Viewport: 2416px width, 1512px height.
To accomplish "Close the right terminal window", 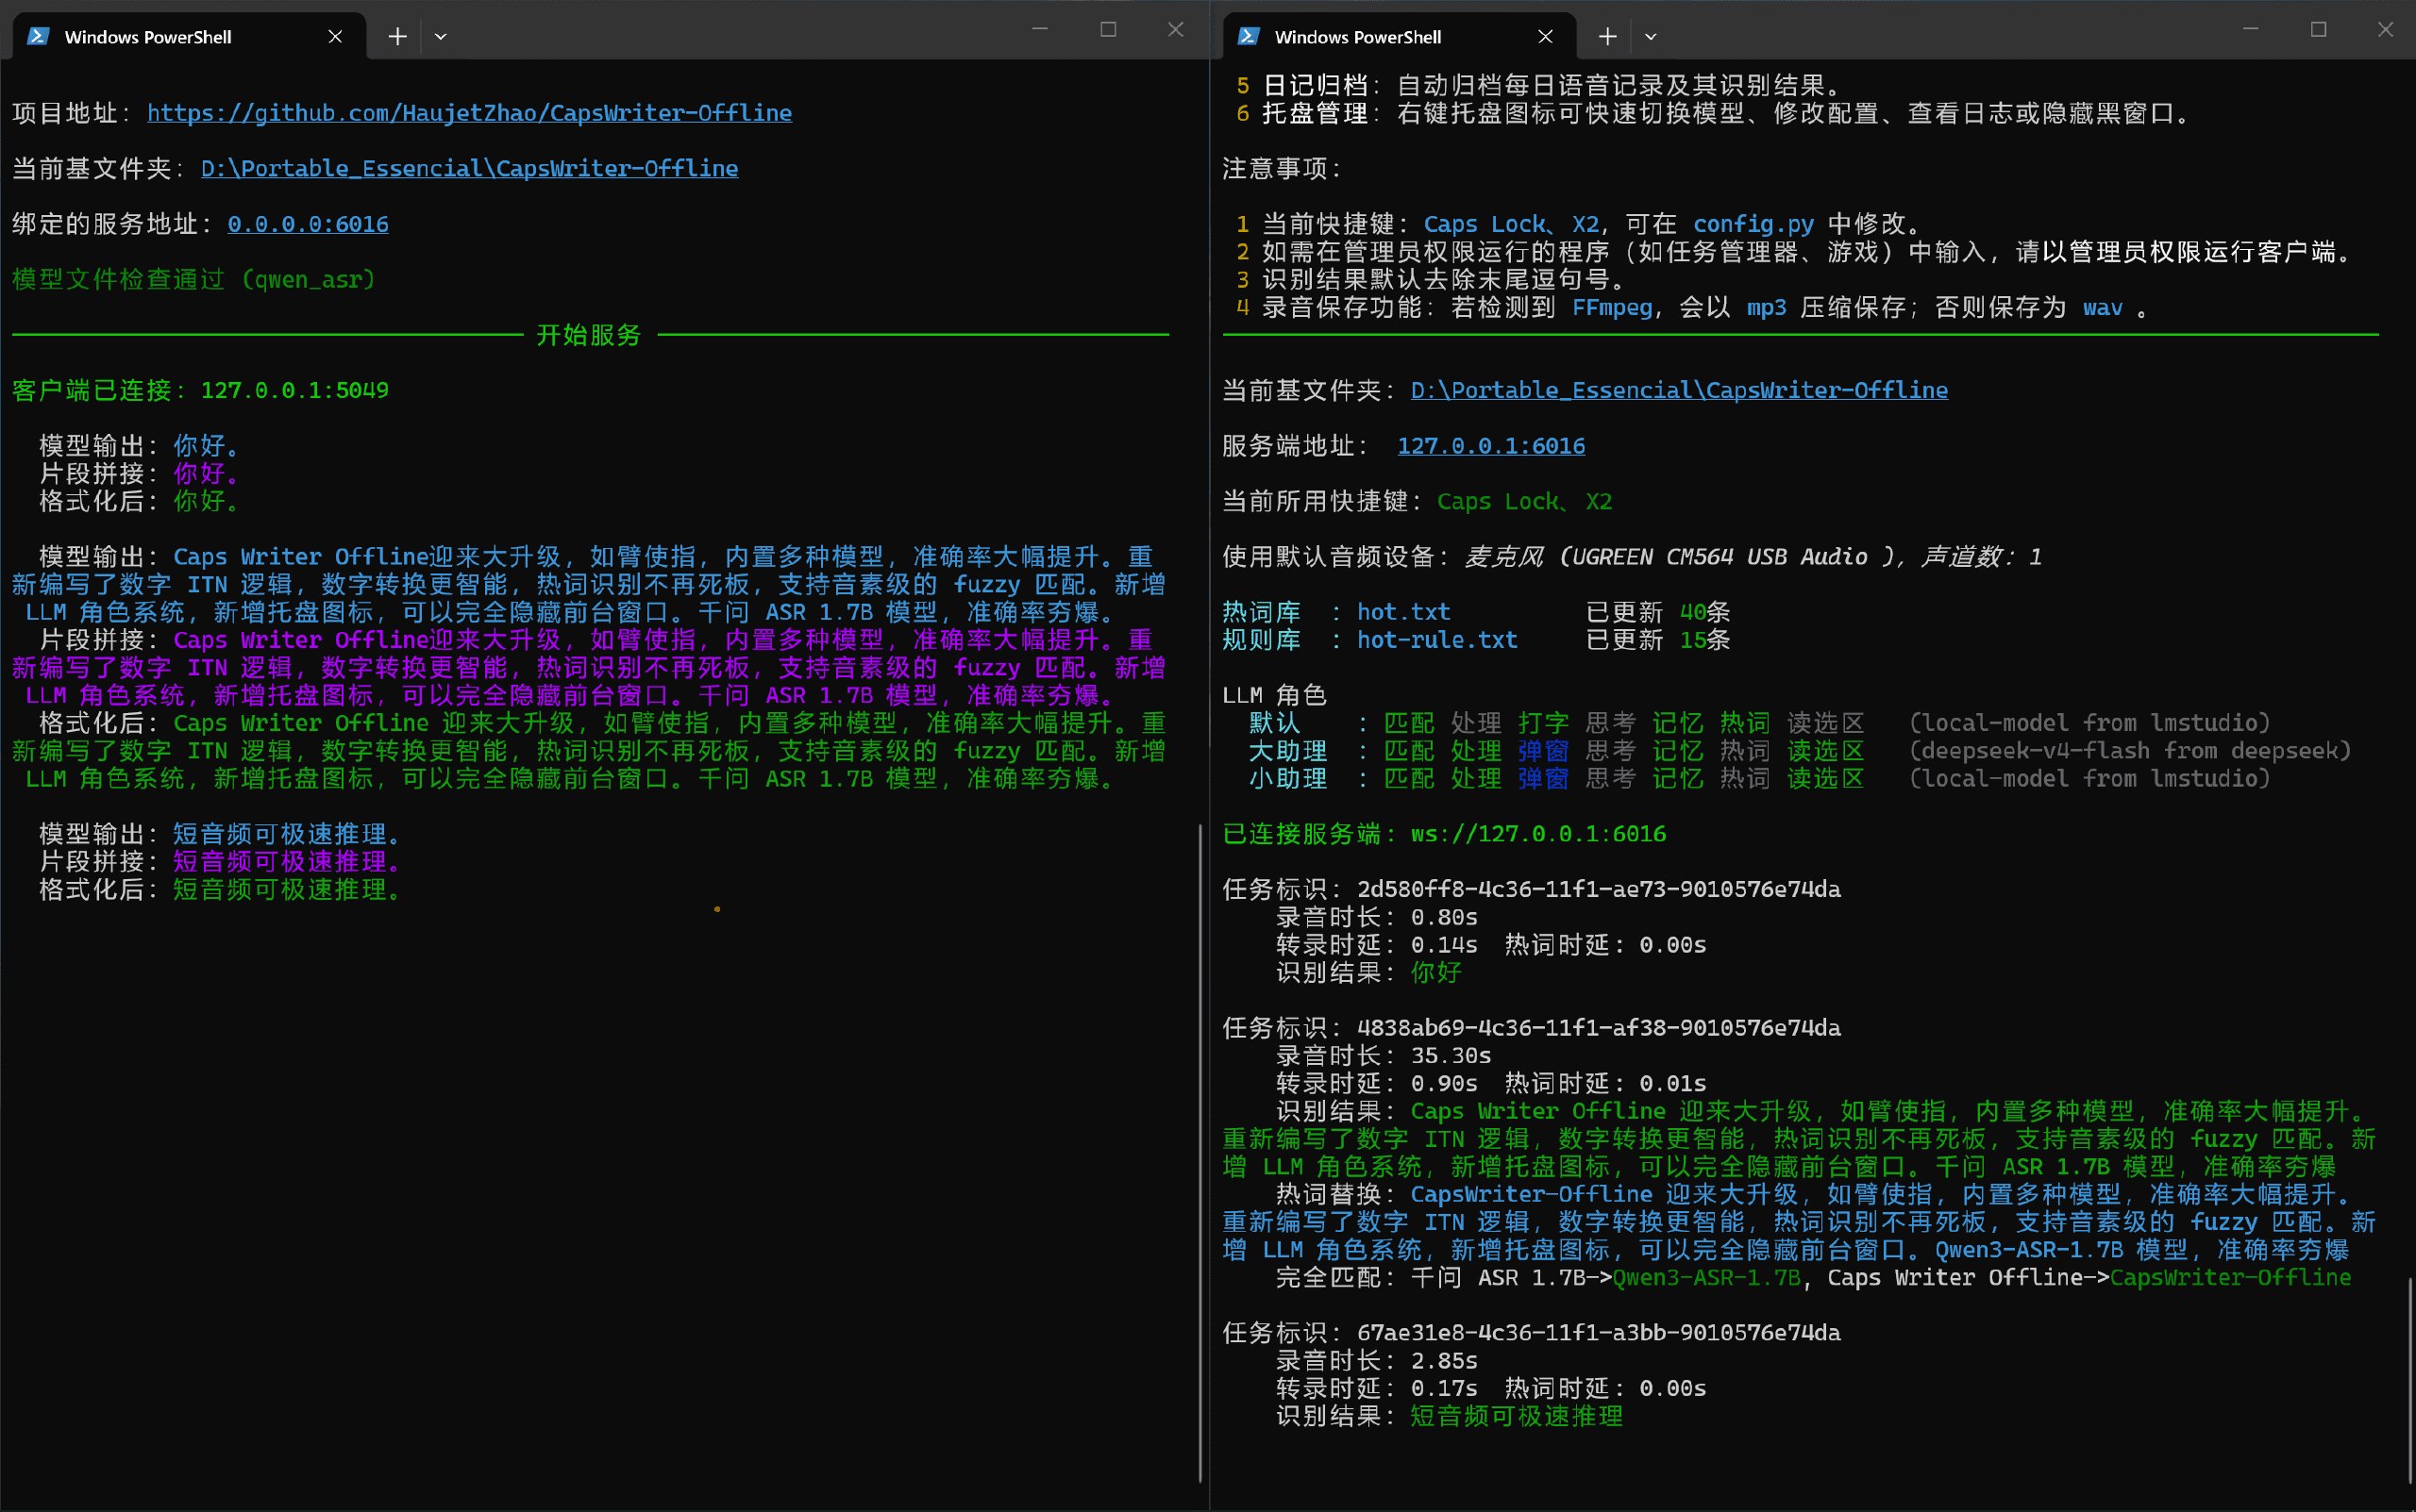I will pos(2385,30).
